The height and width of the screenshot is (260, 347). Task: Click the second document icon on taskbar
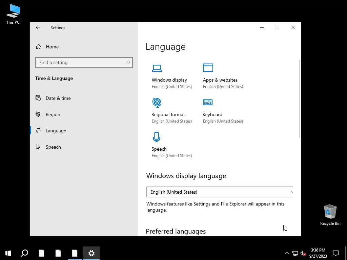(x=58, y=253)
